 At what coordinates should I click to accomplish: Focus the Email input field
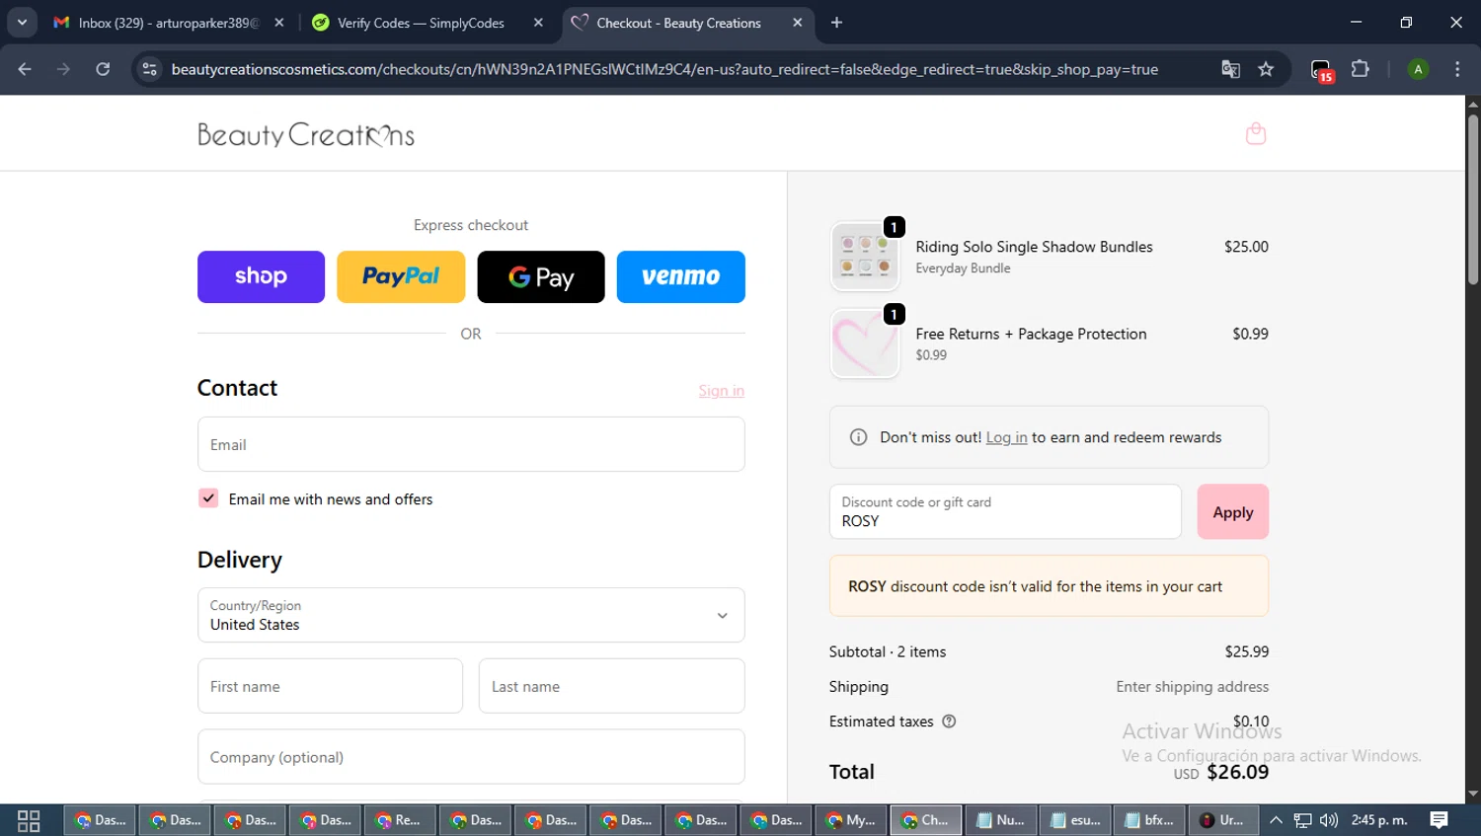pyautogui.click(x=471, y=444)
